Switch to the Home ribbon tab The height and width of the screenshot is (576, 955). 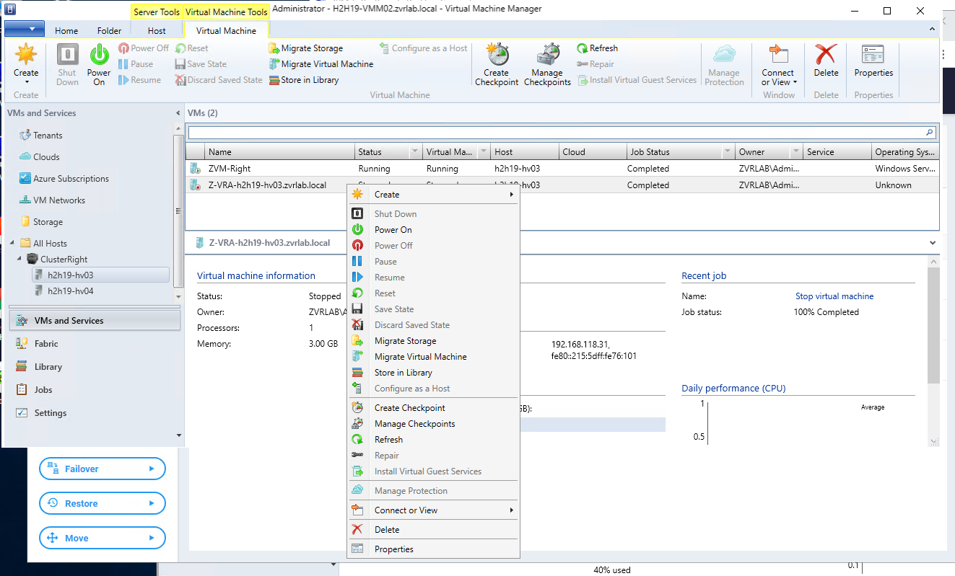pos(66,31)
